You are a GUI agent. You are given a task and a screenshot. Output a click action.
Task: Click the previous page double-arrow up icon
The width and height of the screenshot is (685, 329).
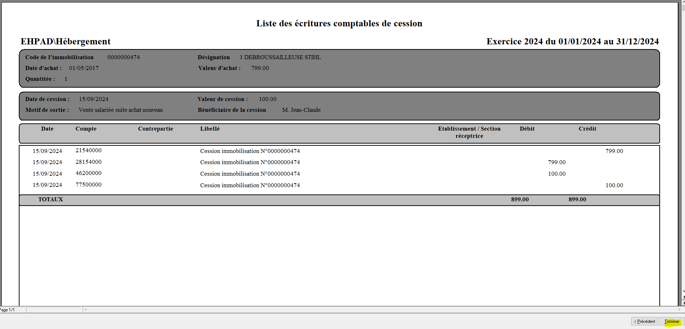pos(683,298)
